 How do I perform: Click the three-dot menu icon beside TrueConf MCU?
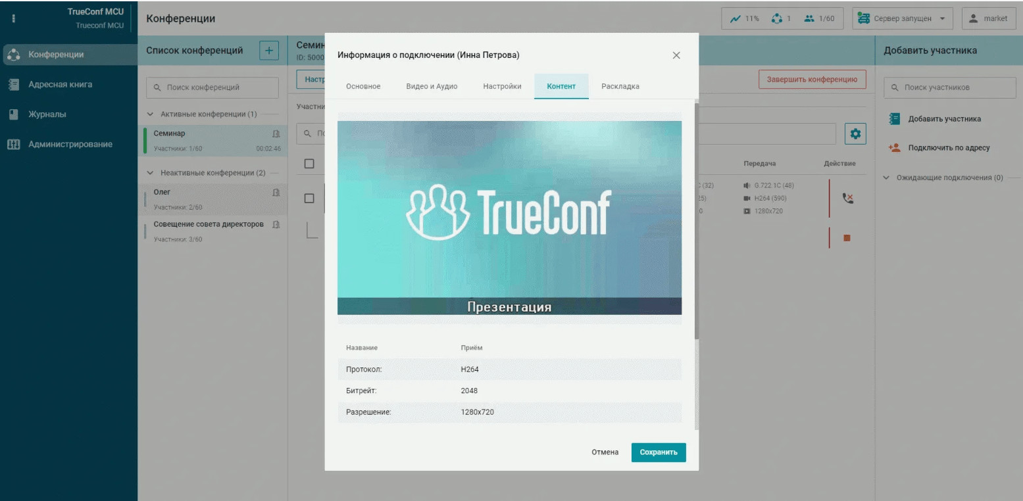point(13,18)
